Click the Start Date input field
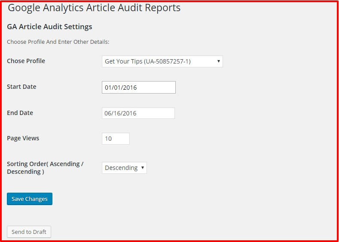The width and height of the screenshot is (339, 242). (x=139, y=88)
